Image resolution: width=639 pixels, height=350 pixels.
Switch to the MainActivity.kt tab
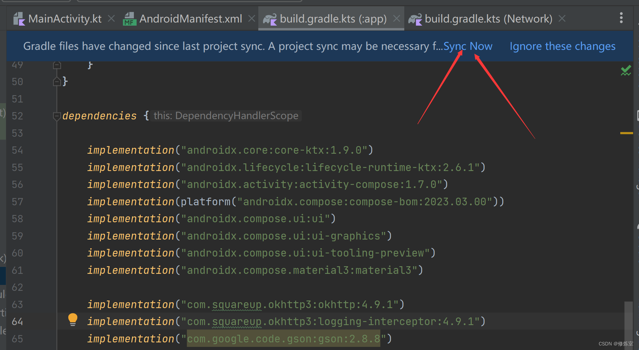(64, 18)
